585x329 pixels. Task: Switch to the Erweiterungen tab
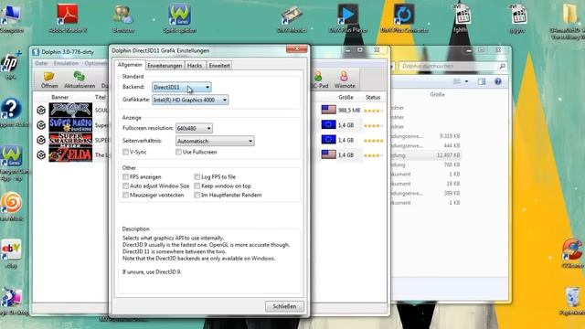(165, 66)
